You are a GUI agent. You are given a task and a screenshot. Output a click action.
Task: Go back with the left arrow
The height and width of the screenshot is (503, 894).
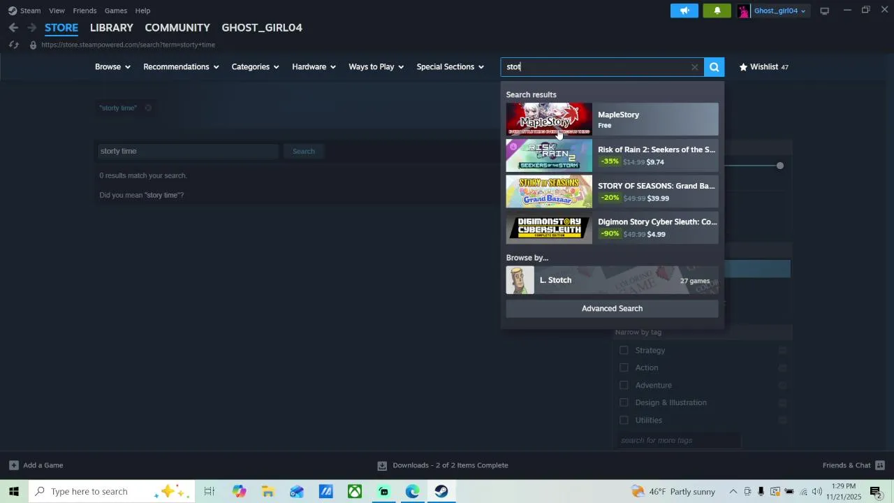(x=13, y=27)
